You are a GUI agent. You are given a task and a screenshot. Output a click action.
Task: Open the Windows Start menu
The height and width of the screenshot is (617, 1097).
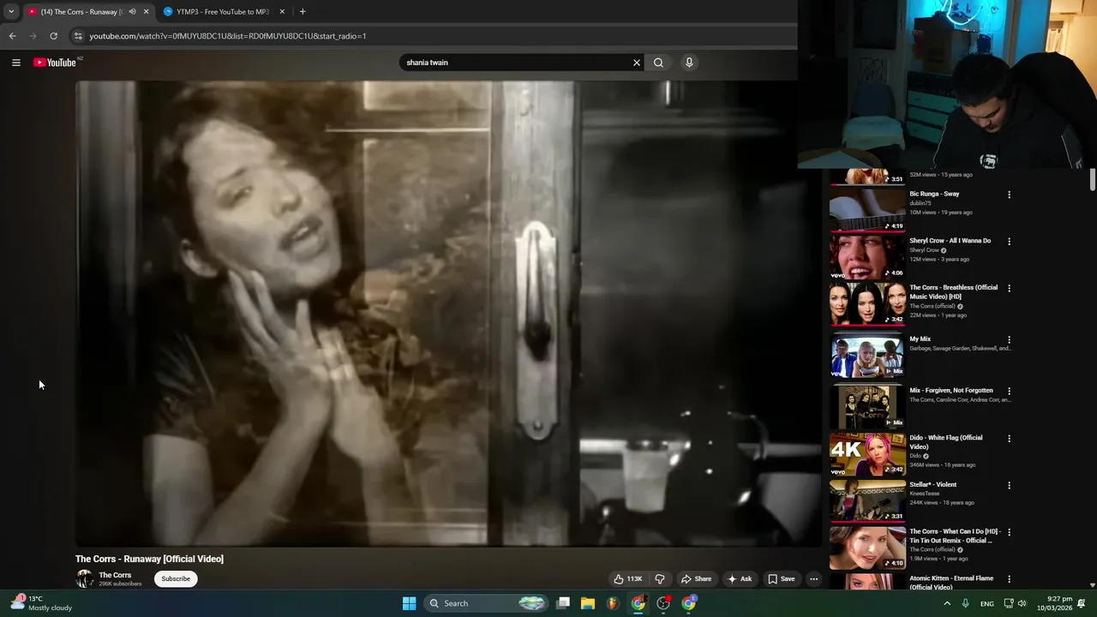pyautogui.click(x=409, y=603)
